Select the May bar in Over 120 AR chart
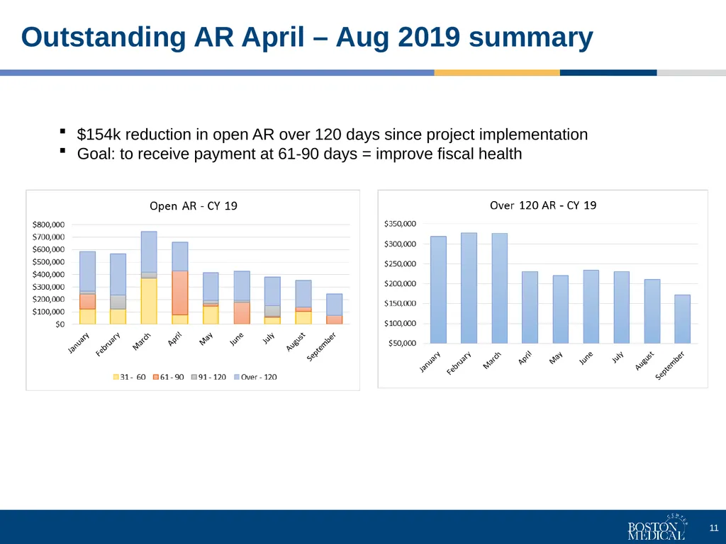The width and height of the screenshot is (726, 544). tap(561, 310)
